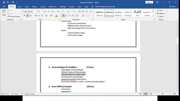
Task: Open Ribbon Display Options icon
Action: coord(157,2)
